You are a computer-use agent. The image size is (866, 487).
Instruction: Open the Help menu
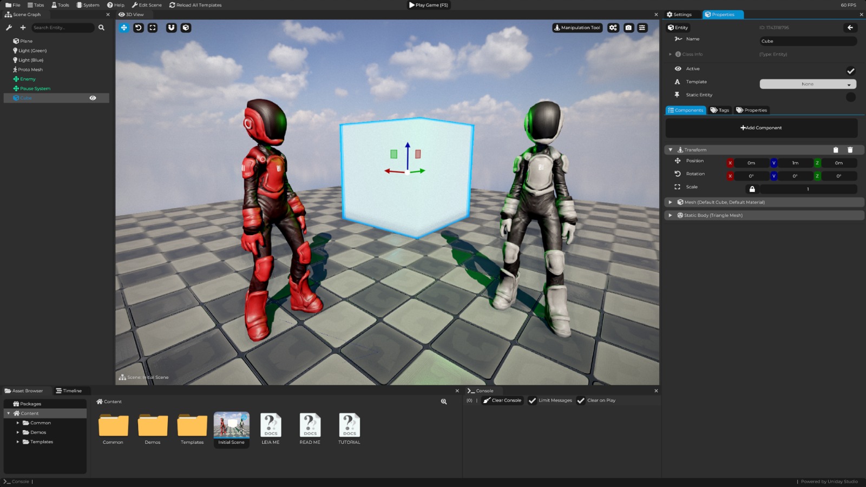click(x=116, y=5)
